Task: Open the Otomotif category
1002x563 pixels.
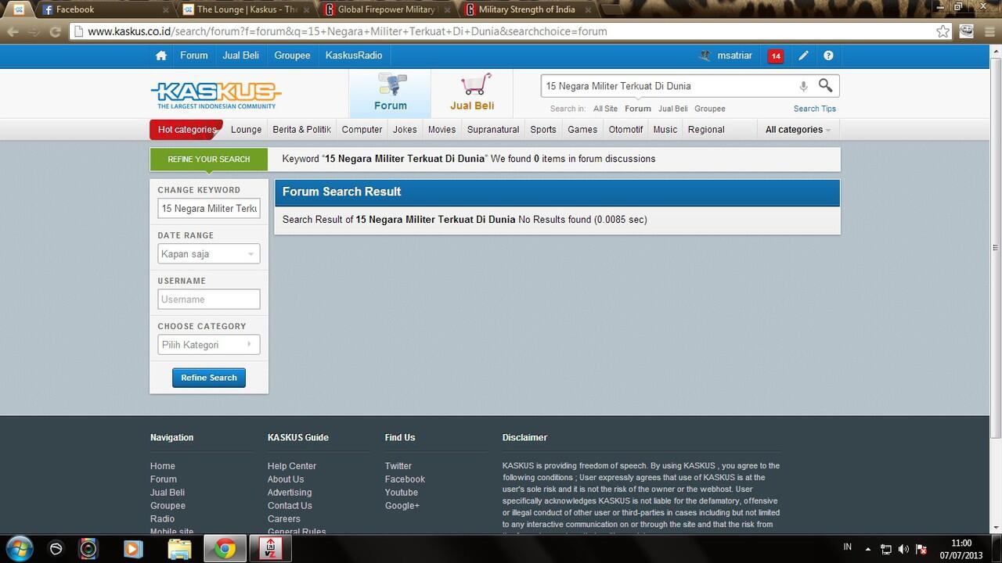Action: (625, 130)
